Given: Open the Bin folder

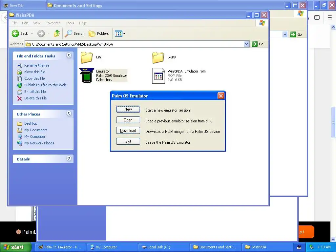Looking at the screenshot, I should (x=87, y=57).
